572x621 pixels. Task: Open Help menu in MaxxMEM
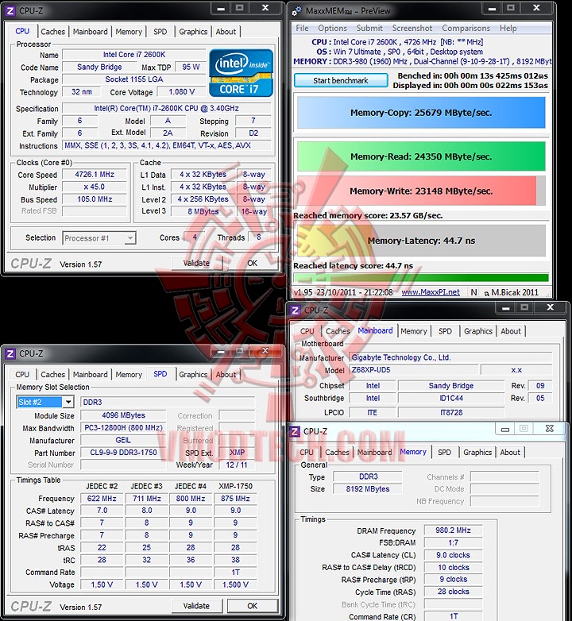tap(508, 28)
